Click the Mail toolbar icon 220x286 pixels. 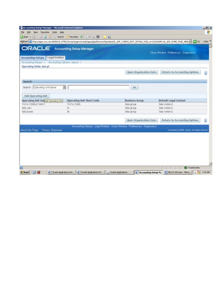click(x=88, y=37)
